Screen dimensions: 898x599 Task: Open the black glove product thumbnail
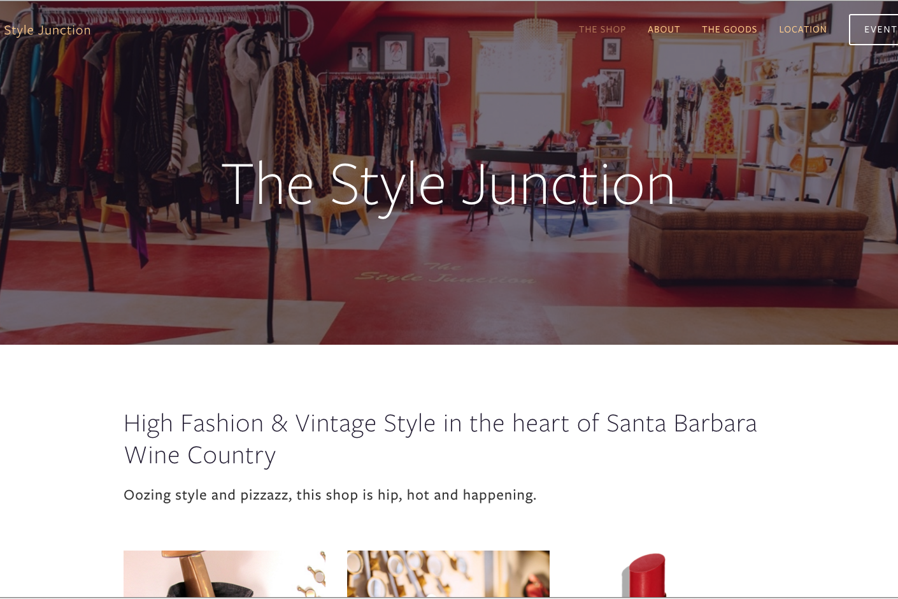click(224, 574)
